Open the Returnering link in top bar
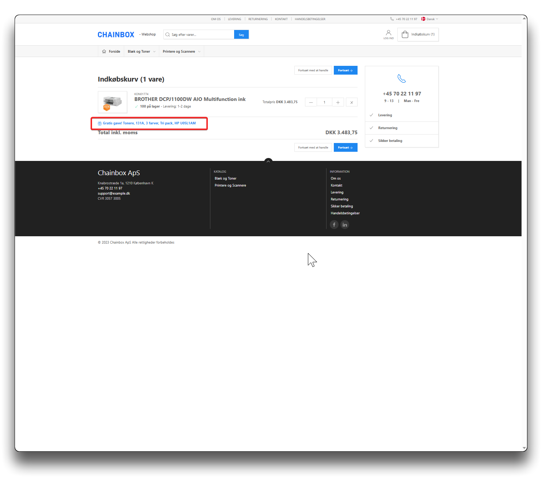The width and height of the screenshot is (542, 478). [x=258, y=19]
